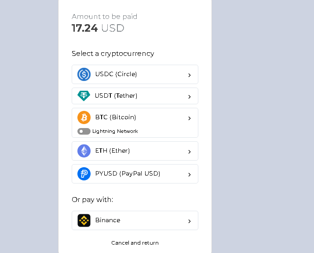Select BTC (Bitcoin) label
Screen dimensions: 314x253
click(116, 117)
